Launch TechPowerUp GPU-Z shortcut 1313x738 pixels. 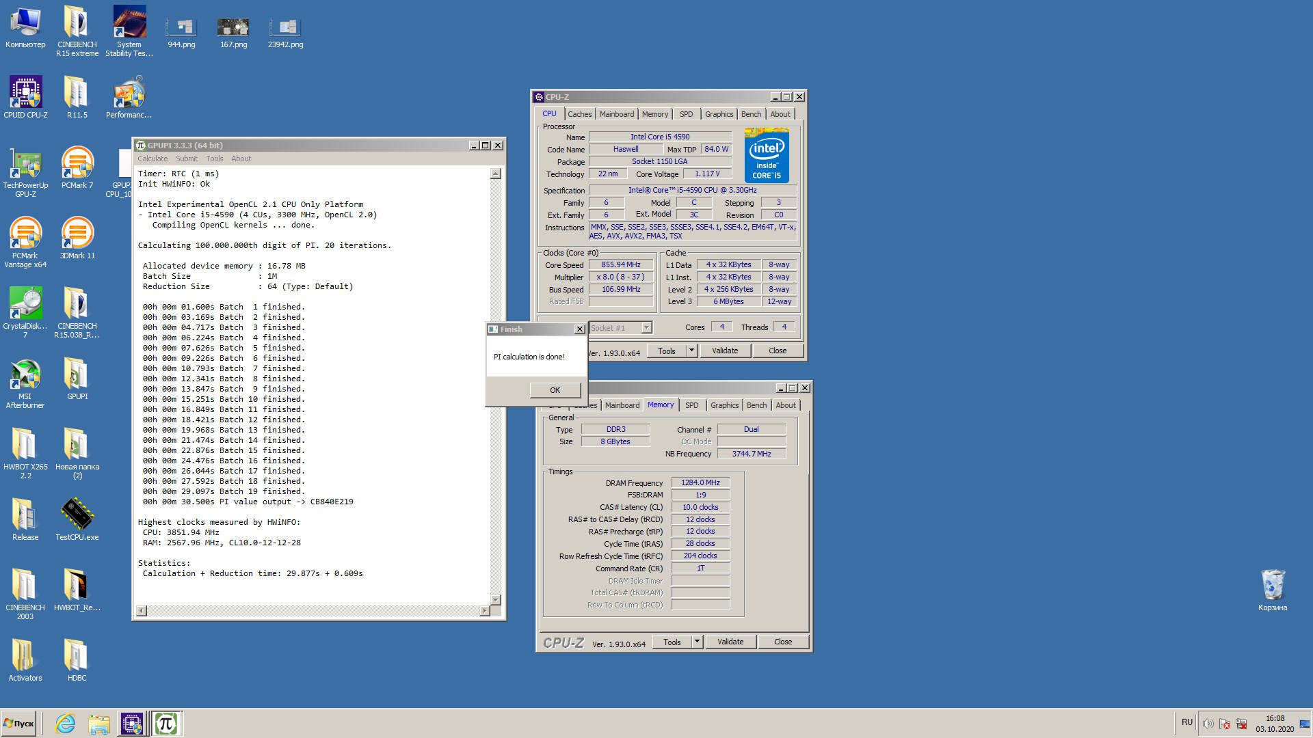[25, 172]
